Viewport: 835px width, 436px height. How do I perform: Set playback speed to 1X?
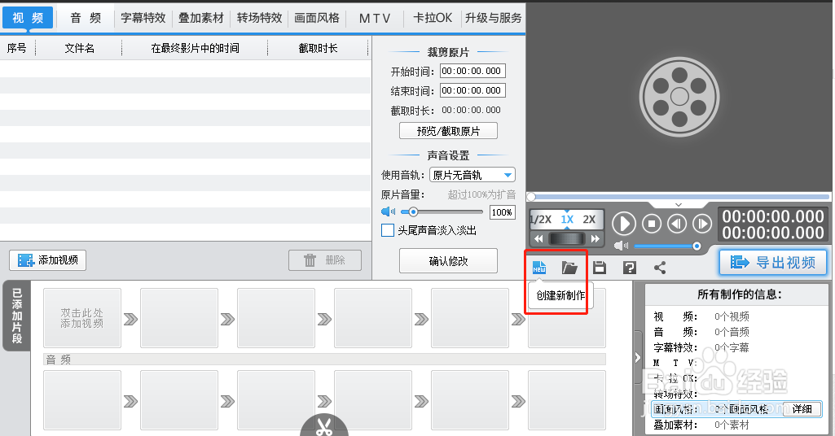567,219
